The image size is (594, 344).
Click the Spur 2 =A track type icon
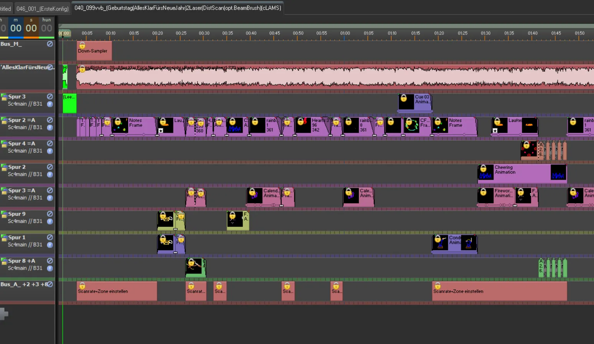point(4,121)
